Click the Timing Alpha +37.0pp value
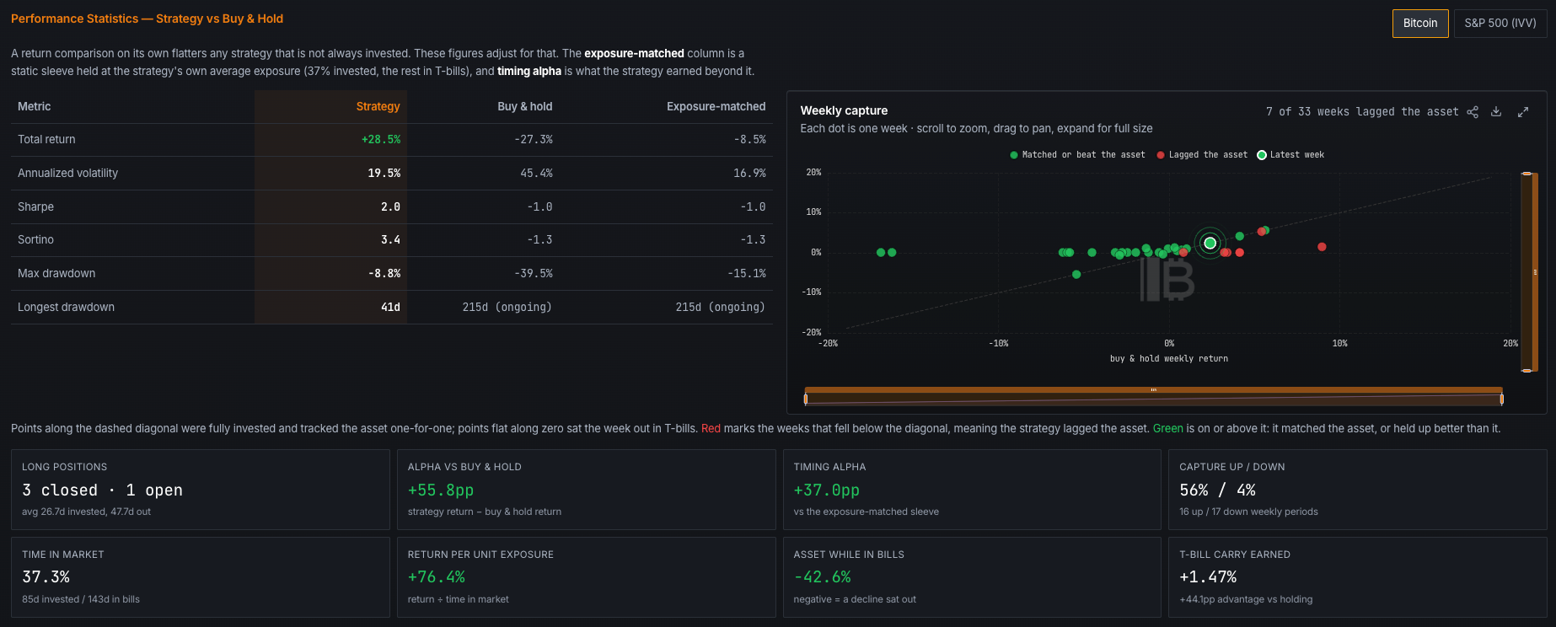The width and height of the screenshot is (1556, 627). click(x=827, y=490)
